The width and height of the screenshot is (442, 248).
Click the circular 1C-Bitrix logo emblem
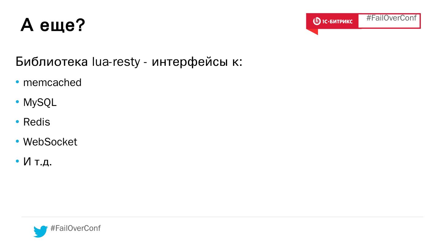[x=317, y=21]
